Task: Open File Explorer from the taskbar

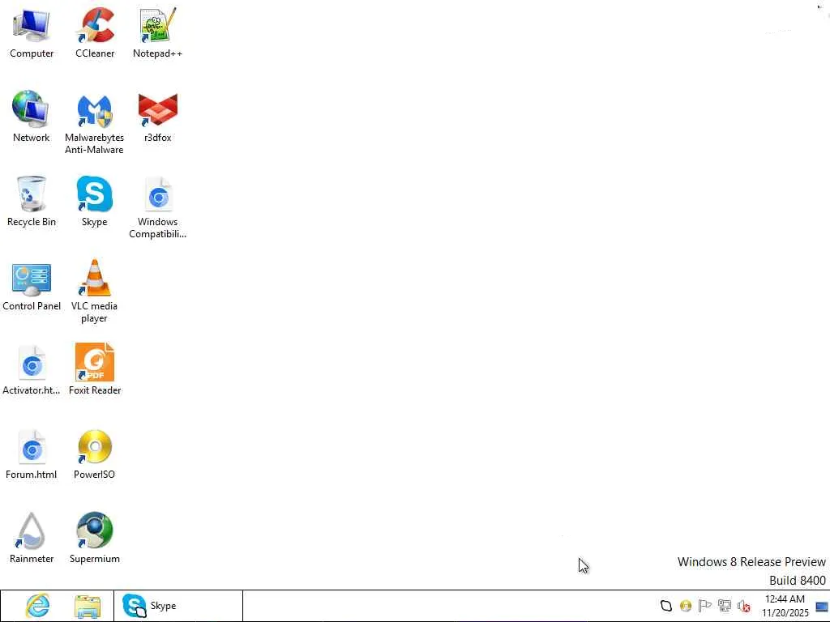Action: tap(88, 606)
